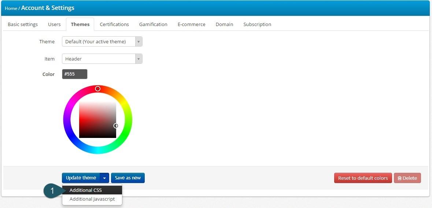Open the Item dropdown showing Header
Image resolution: width=432 pixels, height=208 pixels.
102,59
